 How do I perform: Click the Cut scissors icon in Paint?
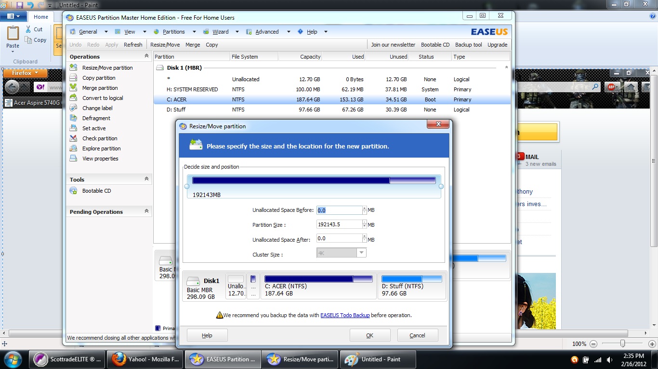pyautogui.click(x=28, y=29)
